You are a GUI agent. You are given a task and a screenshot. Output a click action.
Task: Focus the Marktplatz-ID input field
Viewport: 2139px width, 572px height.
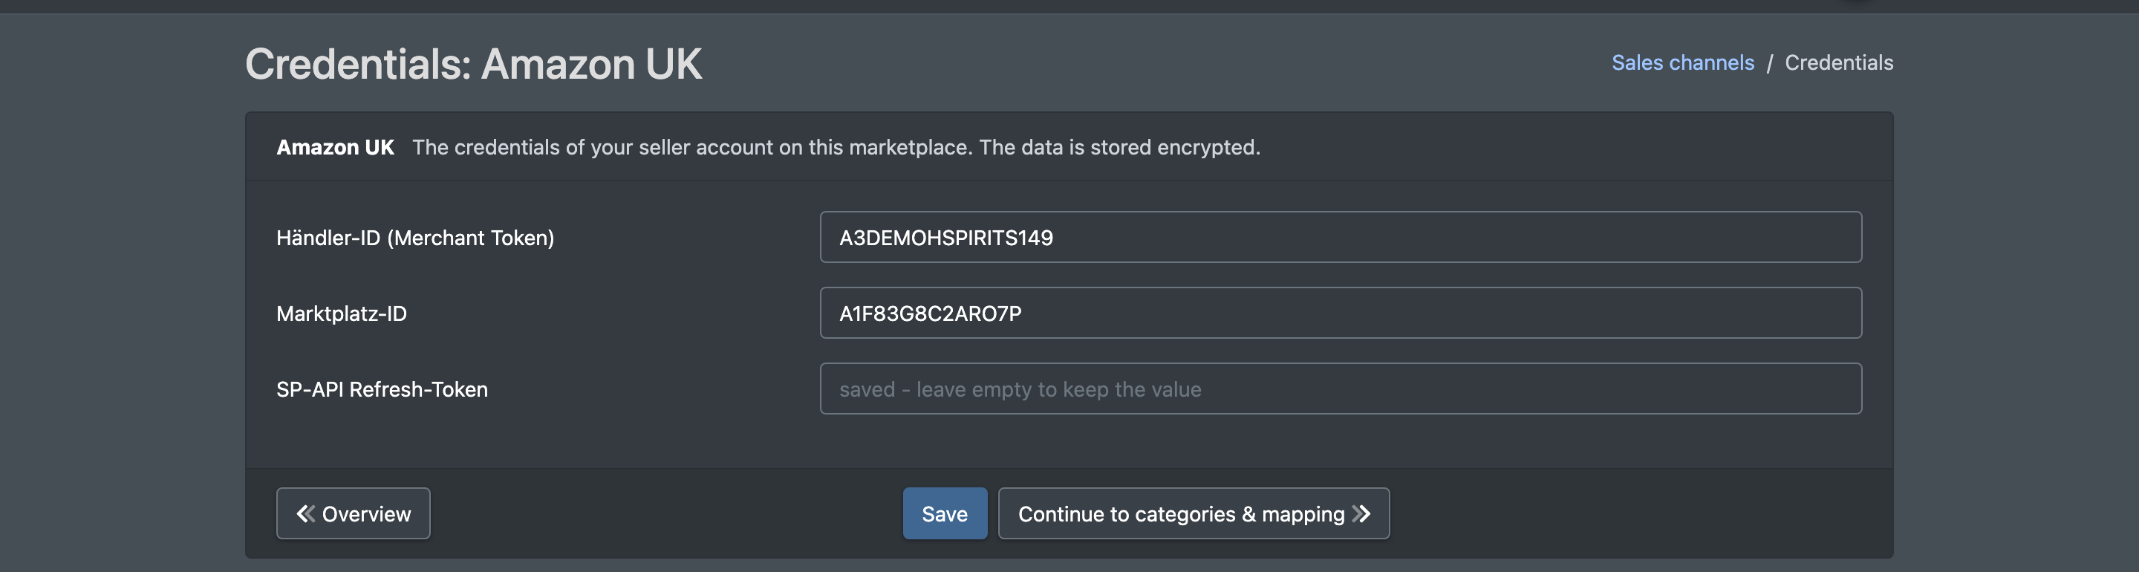(x=1340, y=312)
